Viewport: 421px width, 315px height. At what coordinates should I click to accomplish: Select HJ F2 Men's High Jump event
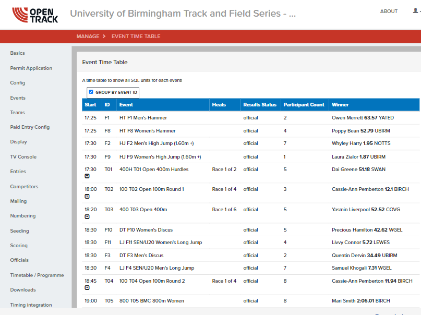pyautogui.click(x=157, y=143)
